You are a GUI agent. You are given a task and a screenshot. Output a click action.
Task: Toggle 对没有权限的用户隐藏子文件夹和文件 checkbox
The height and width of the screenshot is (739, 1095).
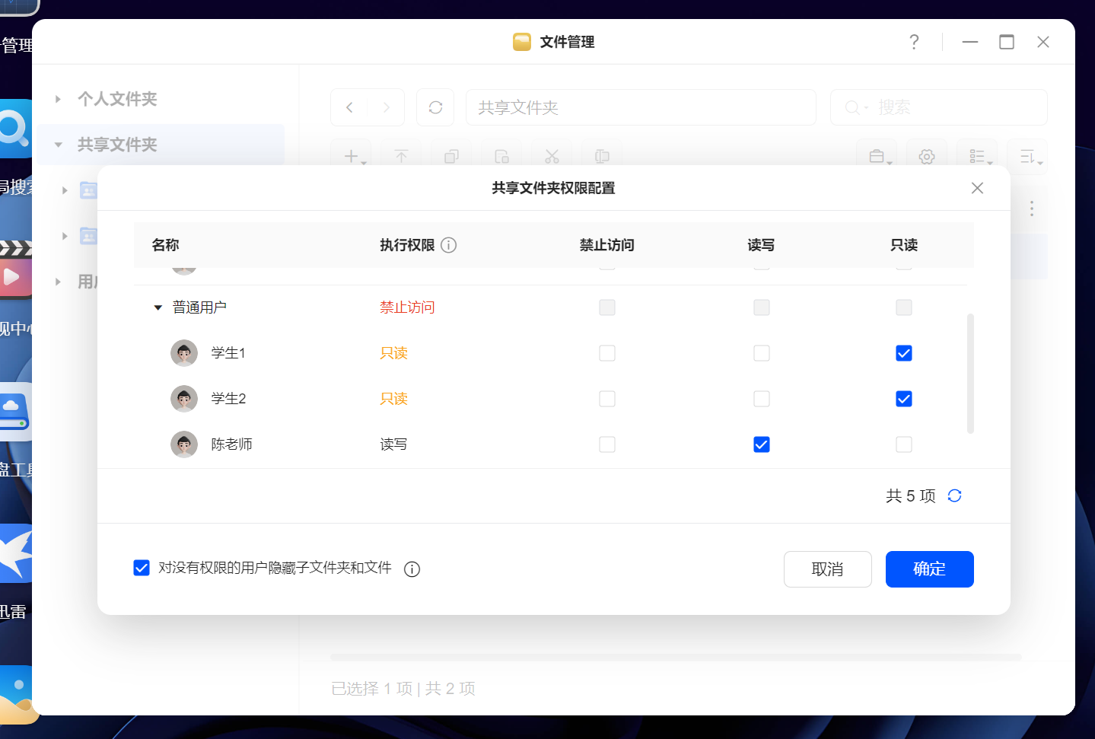pyautogui.click(x=142, y=568)
